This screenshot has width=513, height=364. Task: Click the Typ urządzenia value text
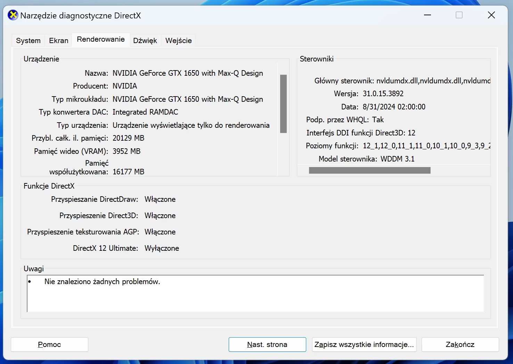(x=191, y=125)
